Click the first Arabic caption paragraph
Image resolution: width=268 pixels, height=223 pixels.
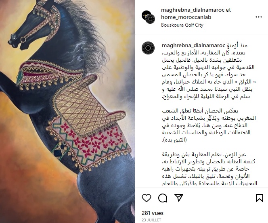tap(209, 71)
